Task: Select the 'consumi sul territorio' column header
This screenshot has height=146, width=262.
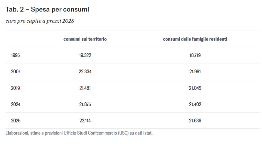Action: point(85,39)
